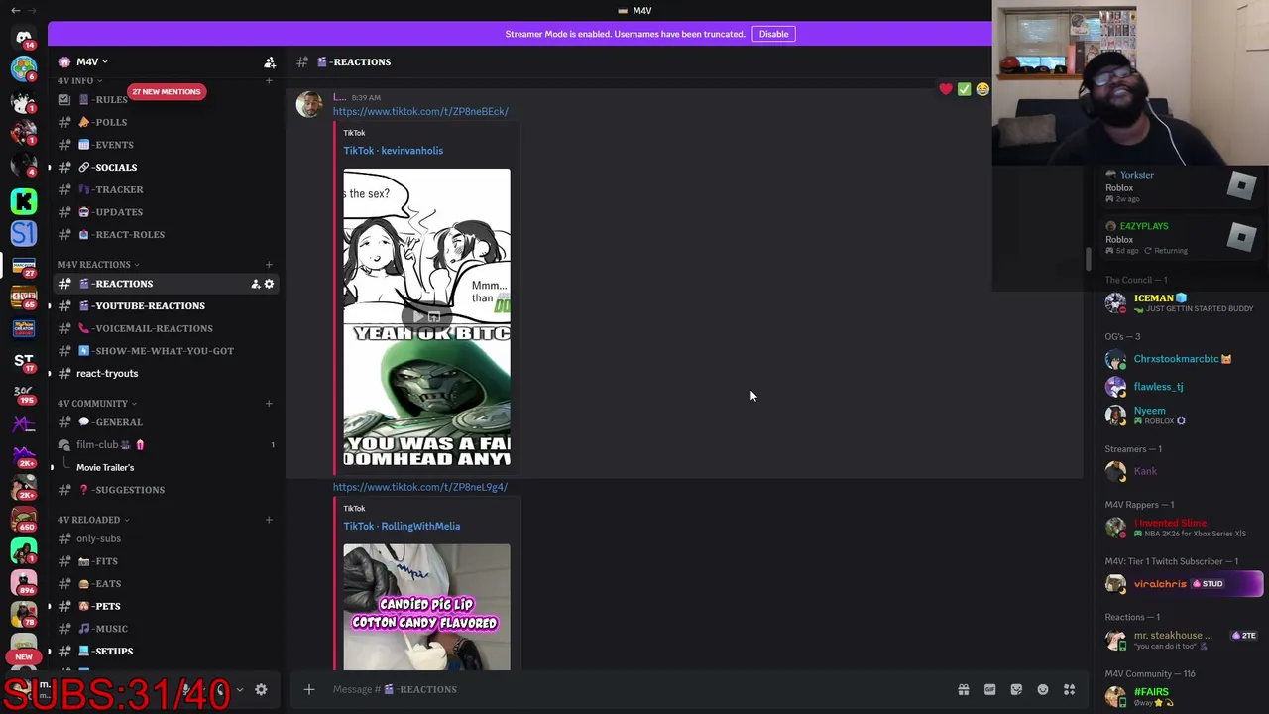The image size is (1269, 714).
Task: Open the PETS channel
Action: pyautogui.click(x=166, y=606)
